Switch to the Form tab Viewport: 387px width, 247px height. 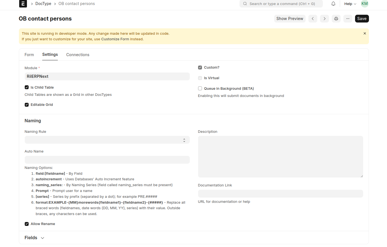tap(29, 55)
